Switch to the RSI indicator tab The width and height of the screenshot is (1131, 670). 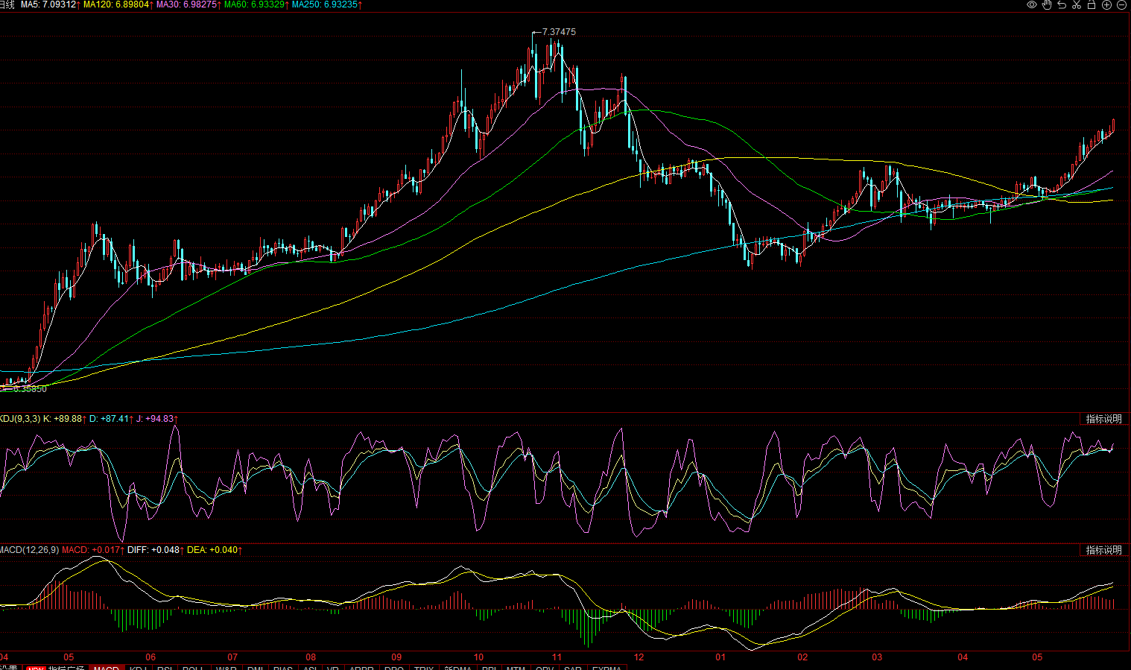point(165,667)
